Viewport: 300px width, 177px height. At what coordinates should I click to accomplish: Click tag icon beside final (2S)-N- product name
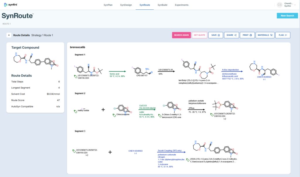(188, 160)
